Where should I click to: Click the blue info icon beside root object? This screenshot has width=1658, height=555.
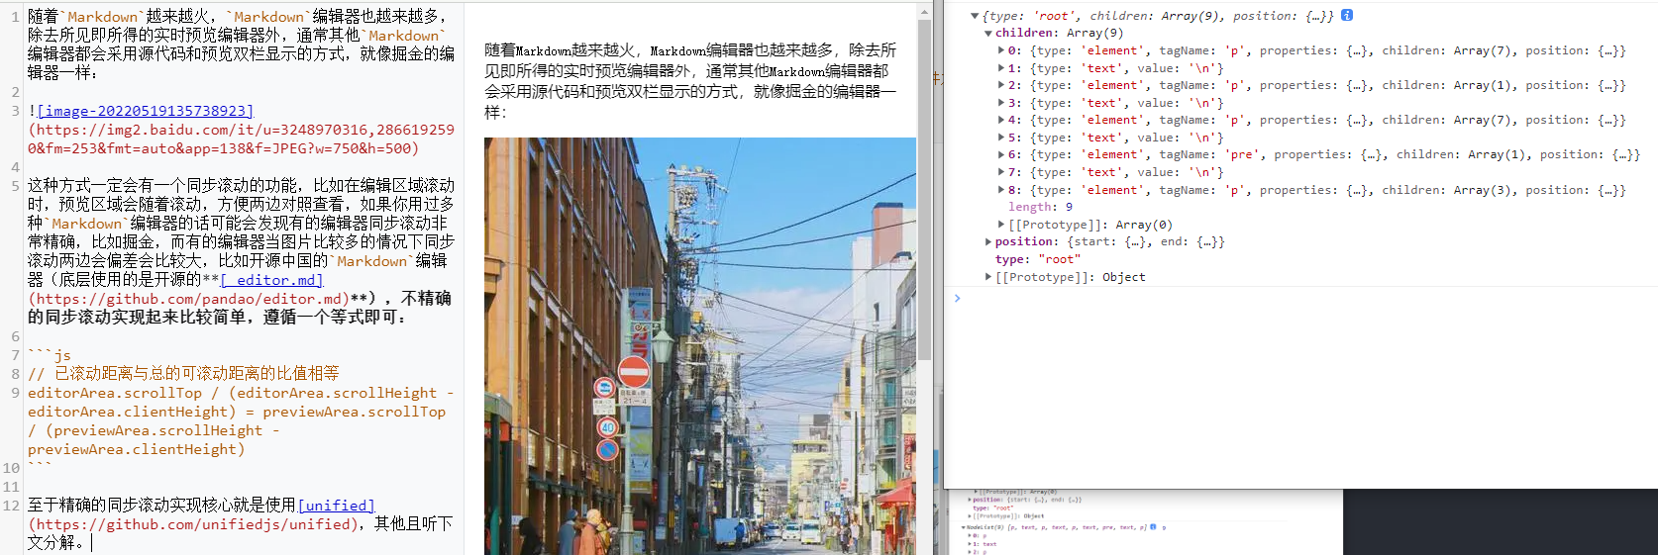1347,16
